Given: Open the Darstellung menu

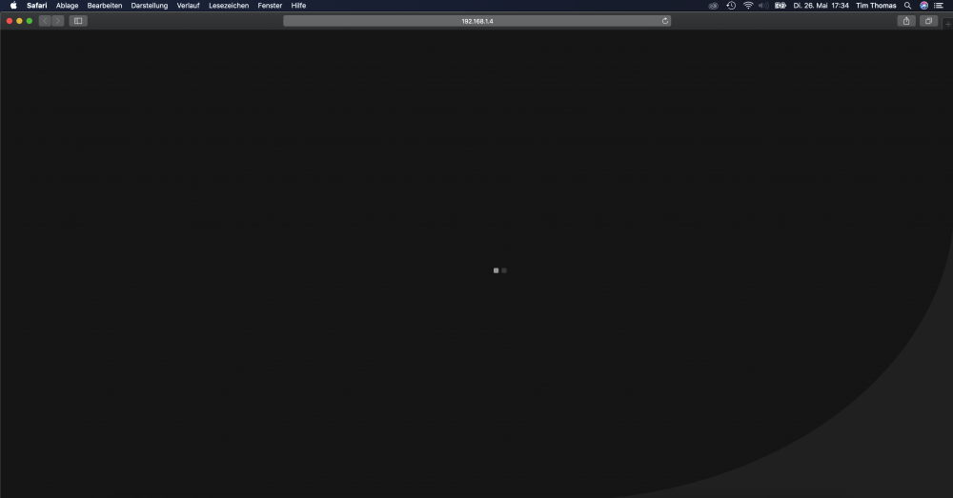Looking at the screenshot, I should click(x=149, y=6).
